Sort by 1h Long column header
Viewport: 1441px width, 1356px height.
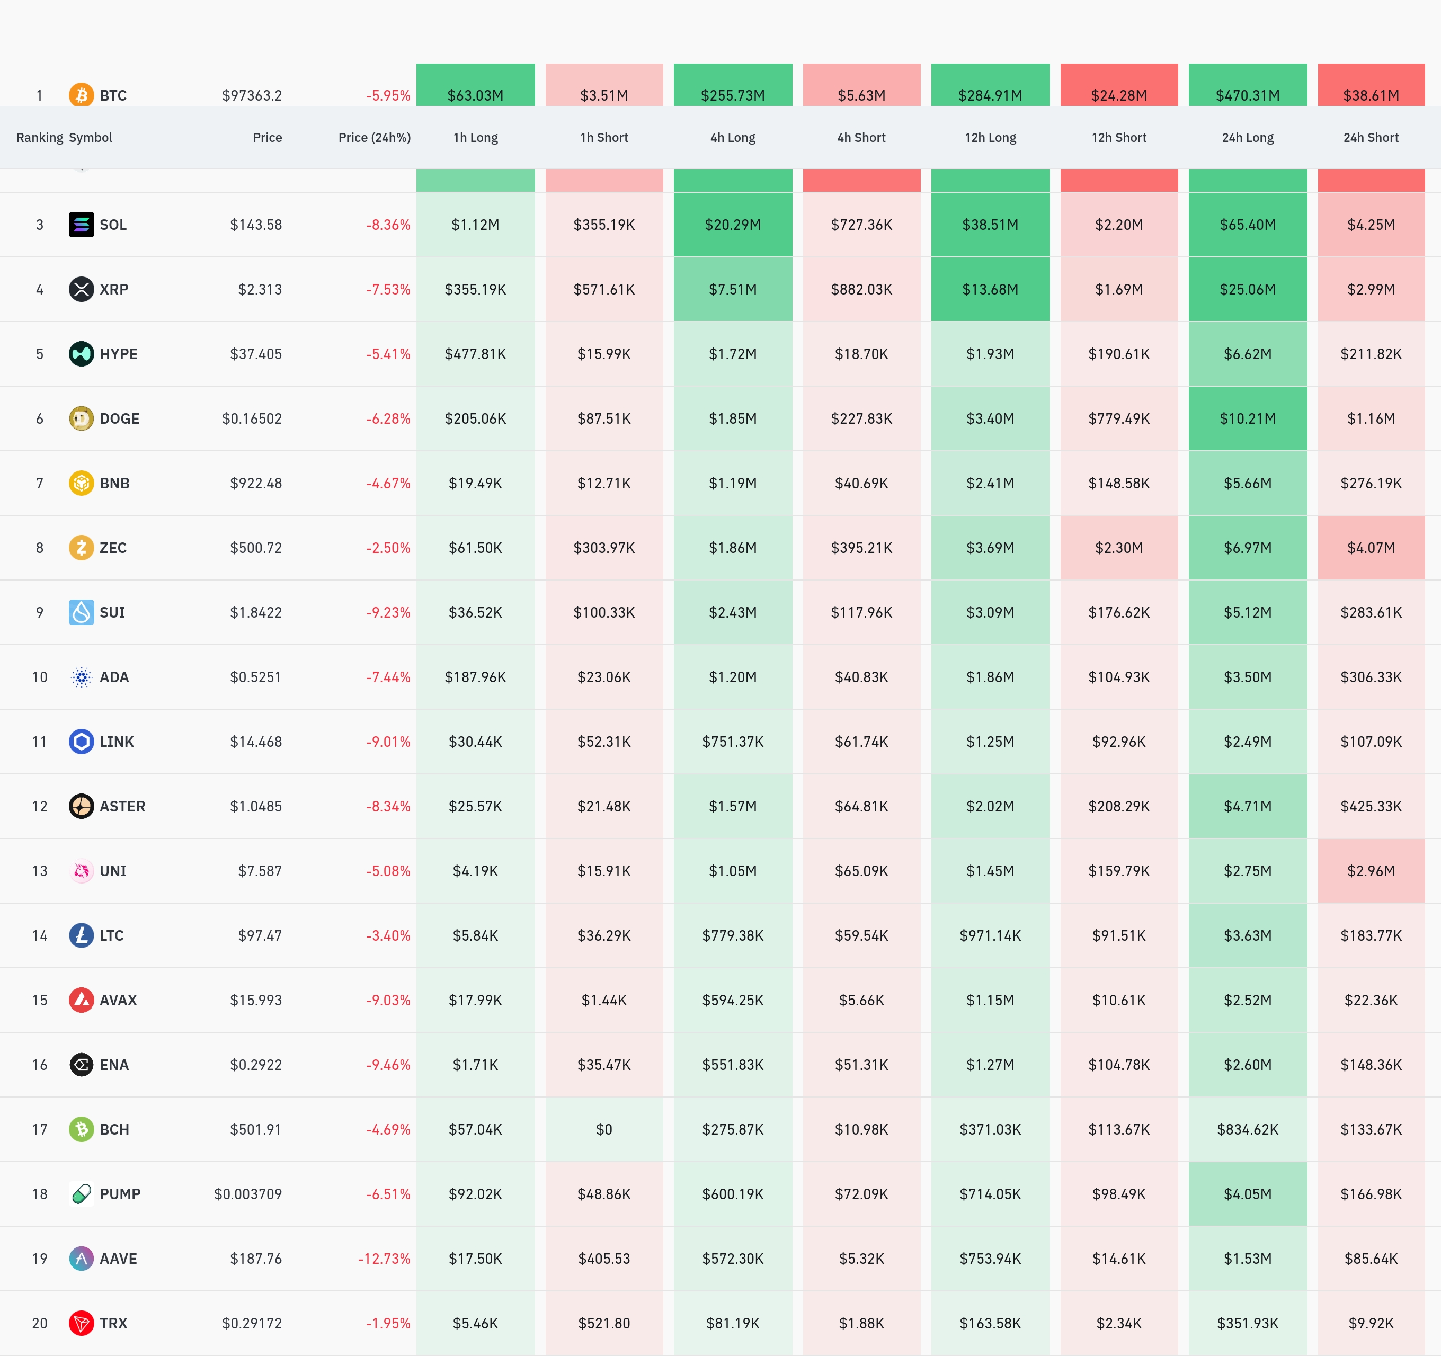[x=476, y=138]
